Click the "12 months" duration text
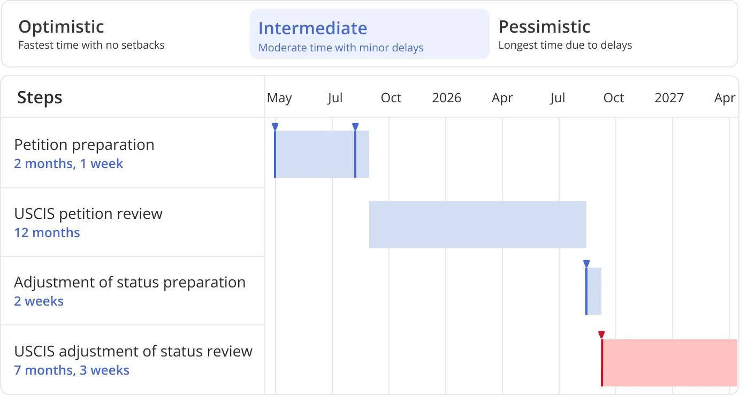This screenshot has width=748, height=395. 47,233
